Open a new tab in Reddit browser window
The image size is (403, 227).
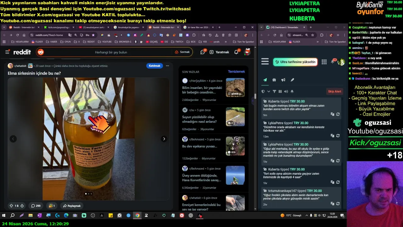click(219, 27)
